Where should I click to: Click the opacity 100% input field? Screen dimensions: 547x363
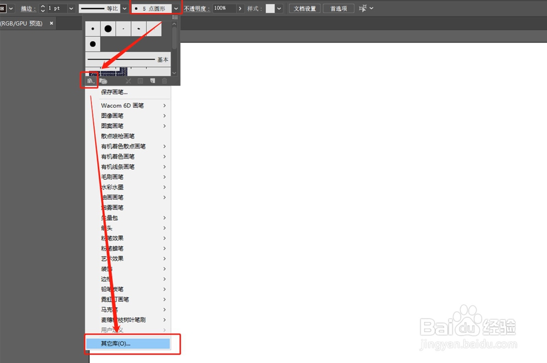224,8
